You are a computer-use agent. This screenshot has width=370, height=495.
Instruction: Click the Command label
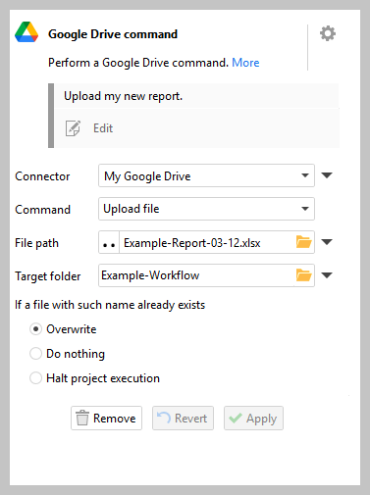point(42,210)
